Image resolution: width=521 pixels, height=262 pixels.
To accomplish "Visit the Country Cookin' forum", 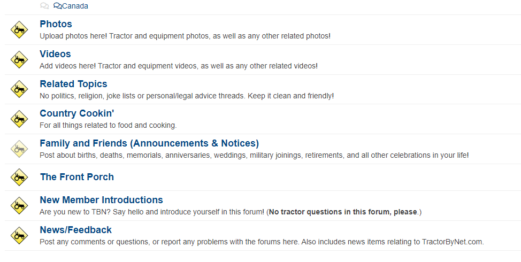I will click(77, 113).
